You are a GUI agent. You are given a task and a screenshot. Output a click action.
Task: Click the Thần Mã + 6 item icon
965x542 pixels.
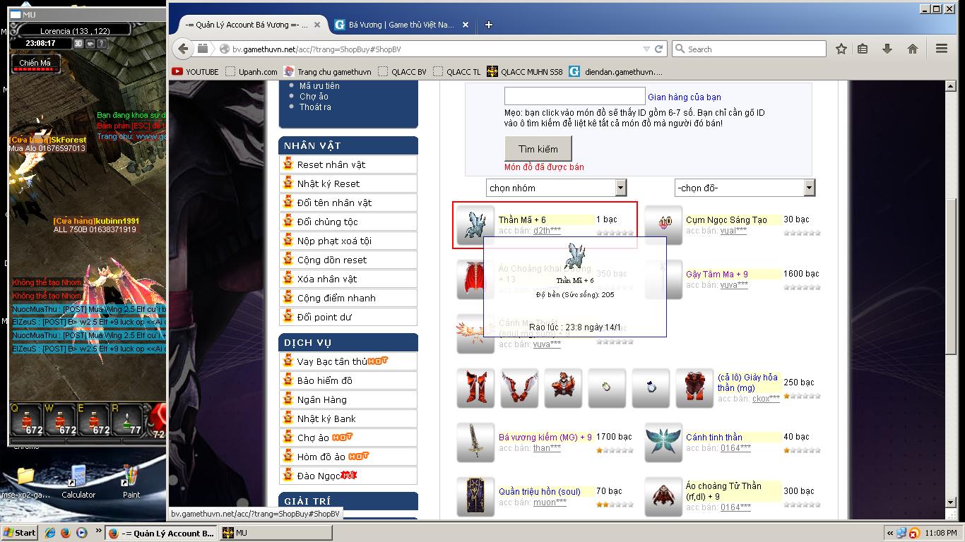(475, 225)
